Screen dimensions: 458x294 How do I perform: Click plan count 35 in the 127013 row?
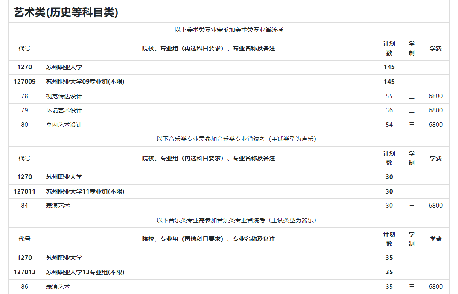pos(389,272)
